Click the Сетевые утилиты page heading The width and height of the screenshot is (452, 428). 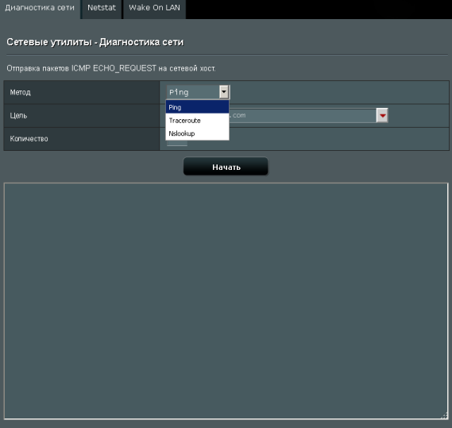95,42
